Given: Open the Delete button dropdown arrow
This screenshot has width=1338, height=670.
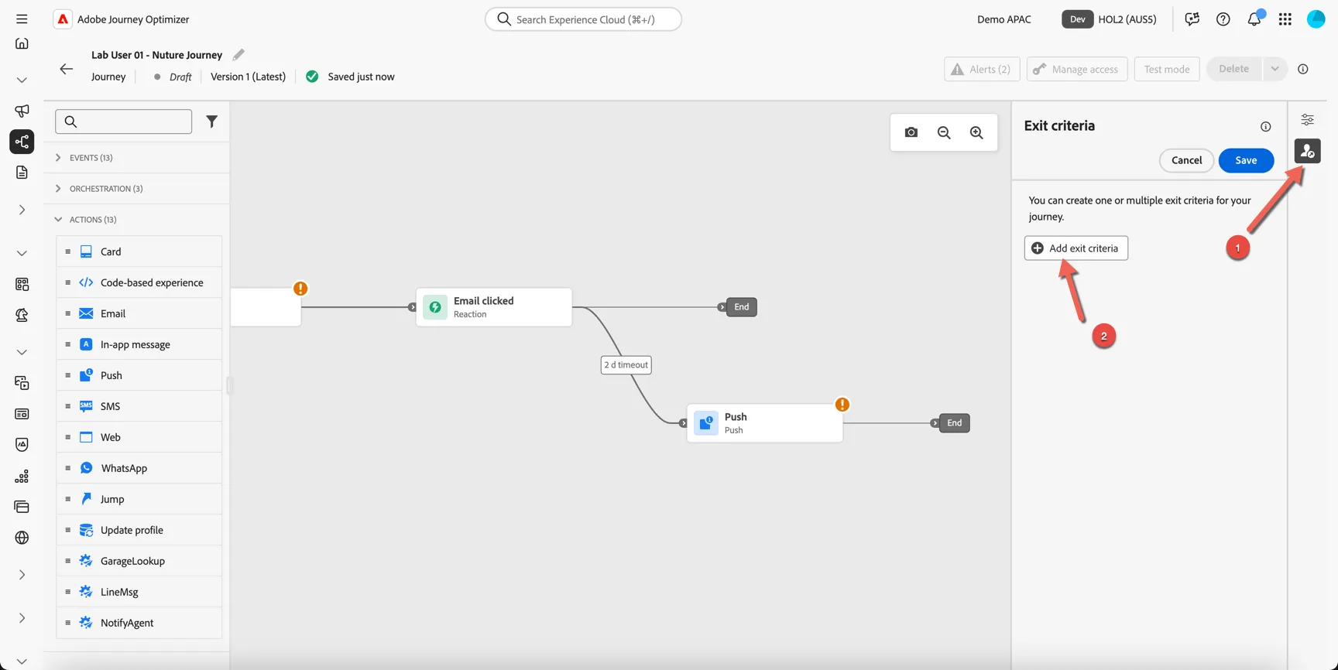Looking at the screenshot, I should click(1275, 69).
